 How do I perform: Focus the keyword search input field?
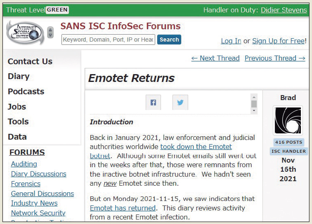[x=108, y=40]
